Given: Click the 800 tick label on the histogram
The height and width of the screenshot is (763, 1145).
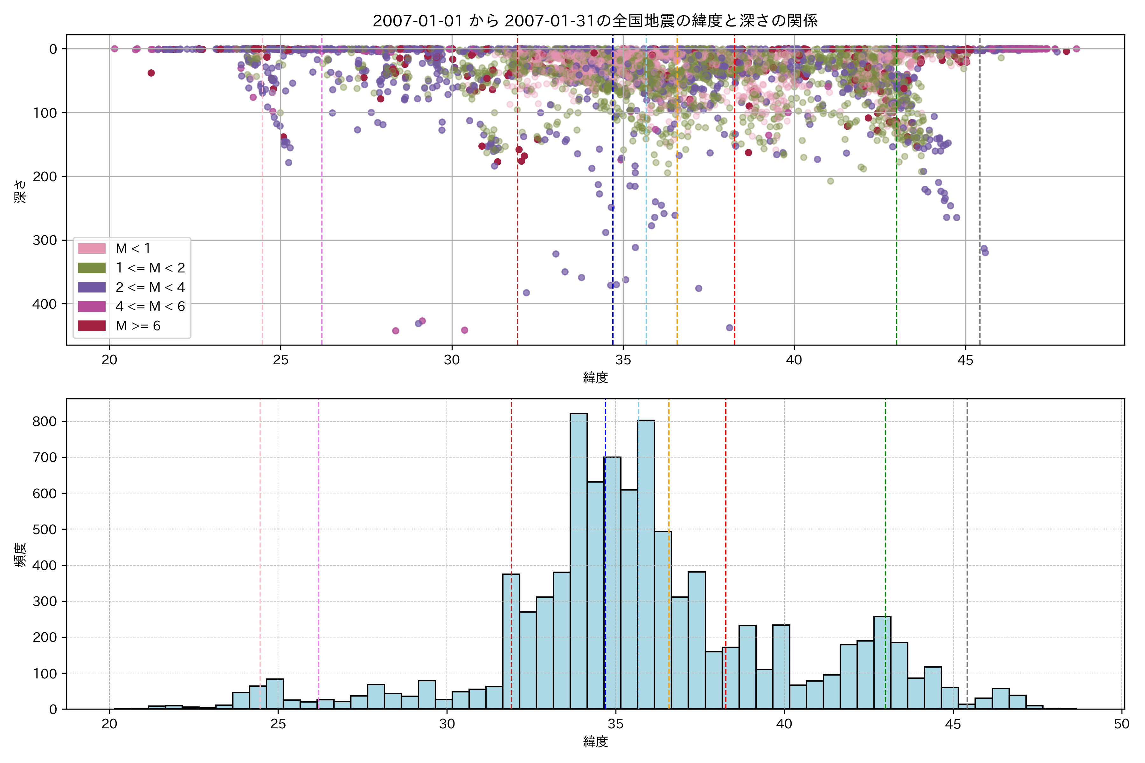Looking at the screenshot, I should coord(45,422).
